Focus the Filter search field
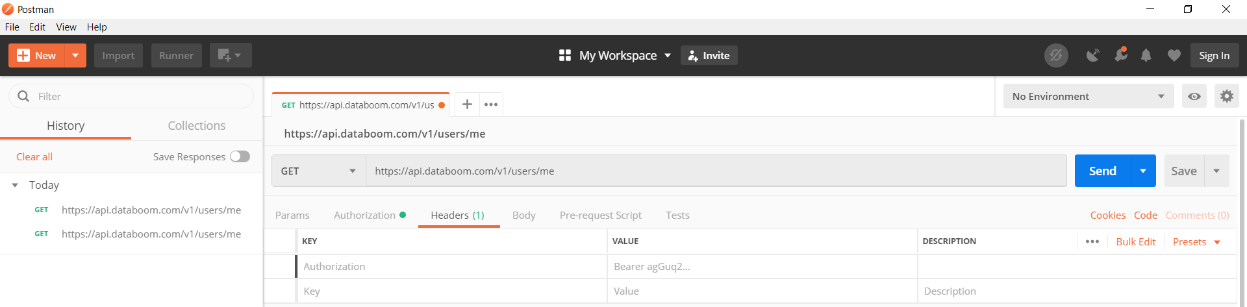The image size is (1247, 307). coord(131,96)
